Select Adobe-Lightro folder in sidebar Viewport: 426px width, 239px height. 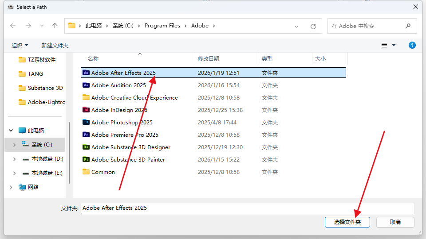coord(42,102)
